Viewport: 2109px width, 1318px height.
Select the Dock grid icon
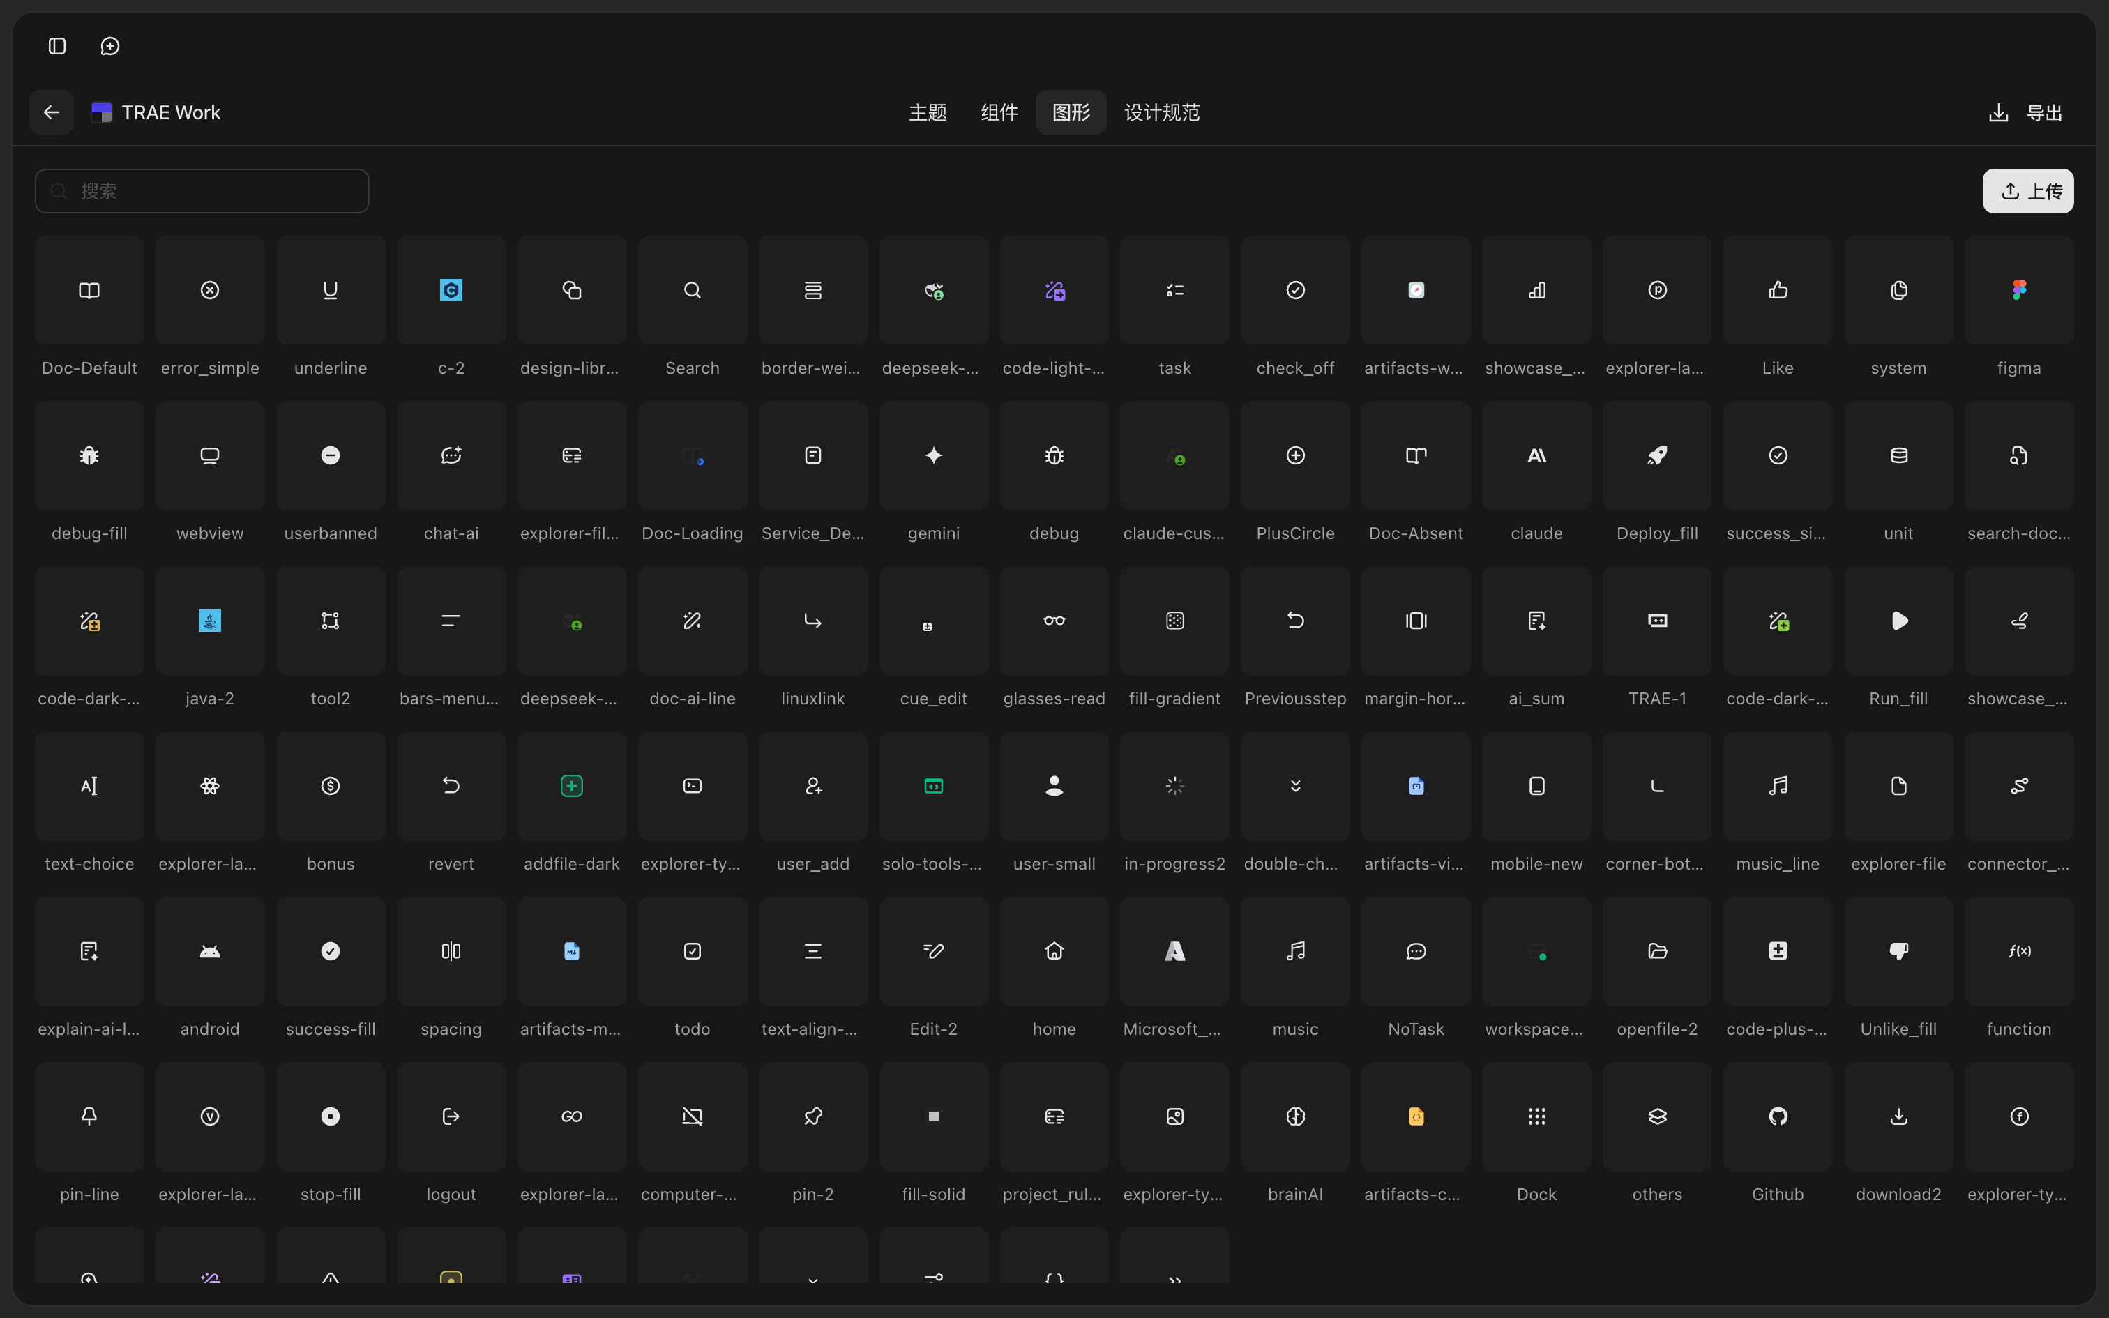1537,1116
